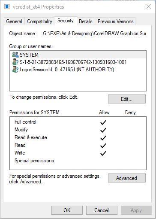Switch to the Compatibility tab

pyautogui.click(x=39, y=21)
